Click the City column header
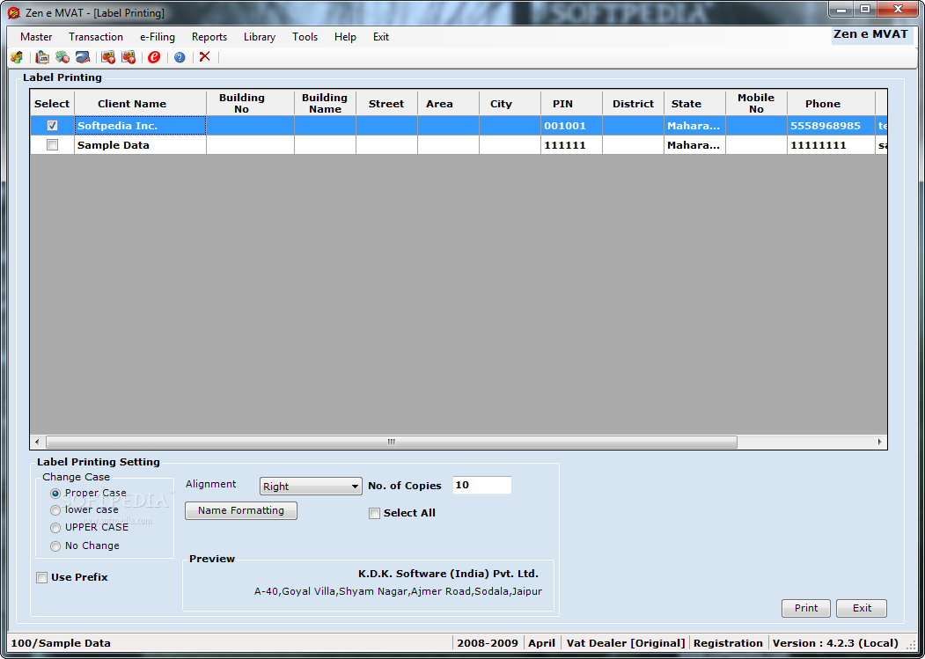925x659 pixels. pos(510,103)
